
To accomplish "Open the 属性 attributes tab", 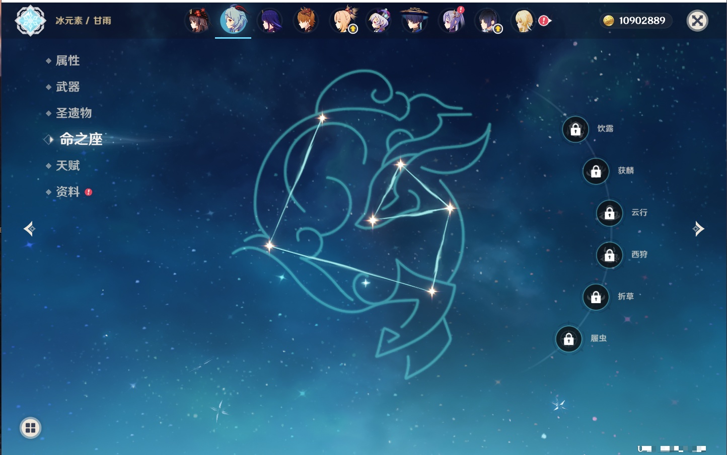I will click(67, 61).
